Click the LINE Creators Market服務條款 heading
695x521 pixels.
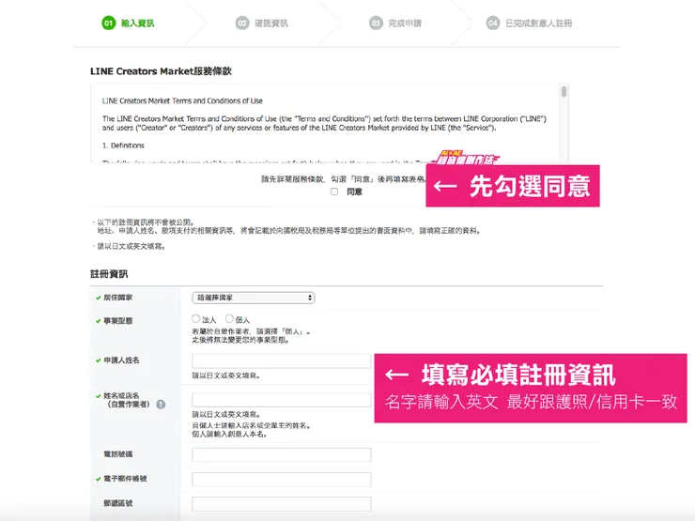click(161, 71)
